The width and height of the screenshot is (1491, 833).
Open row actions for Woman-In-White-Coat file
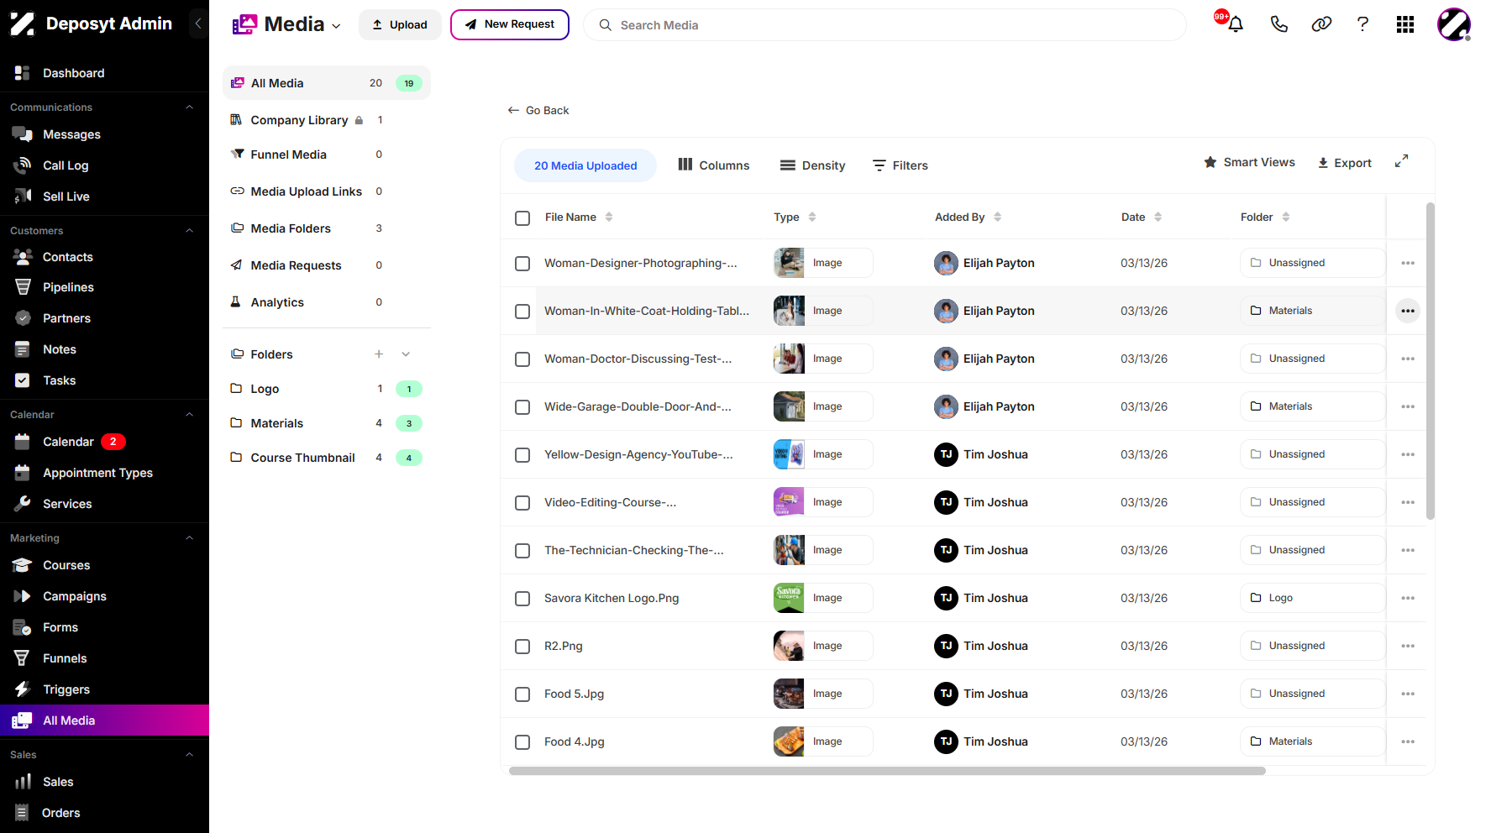click(1408, 311)
